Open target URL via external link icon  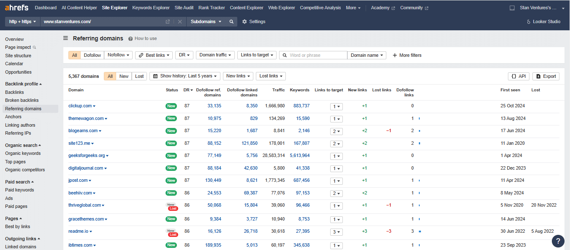point(168,21)
